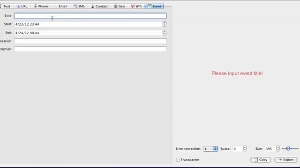
Task: Switch to the Email tab
Action: tap(60, 6)
